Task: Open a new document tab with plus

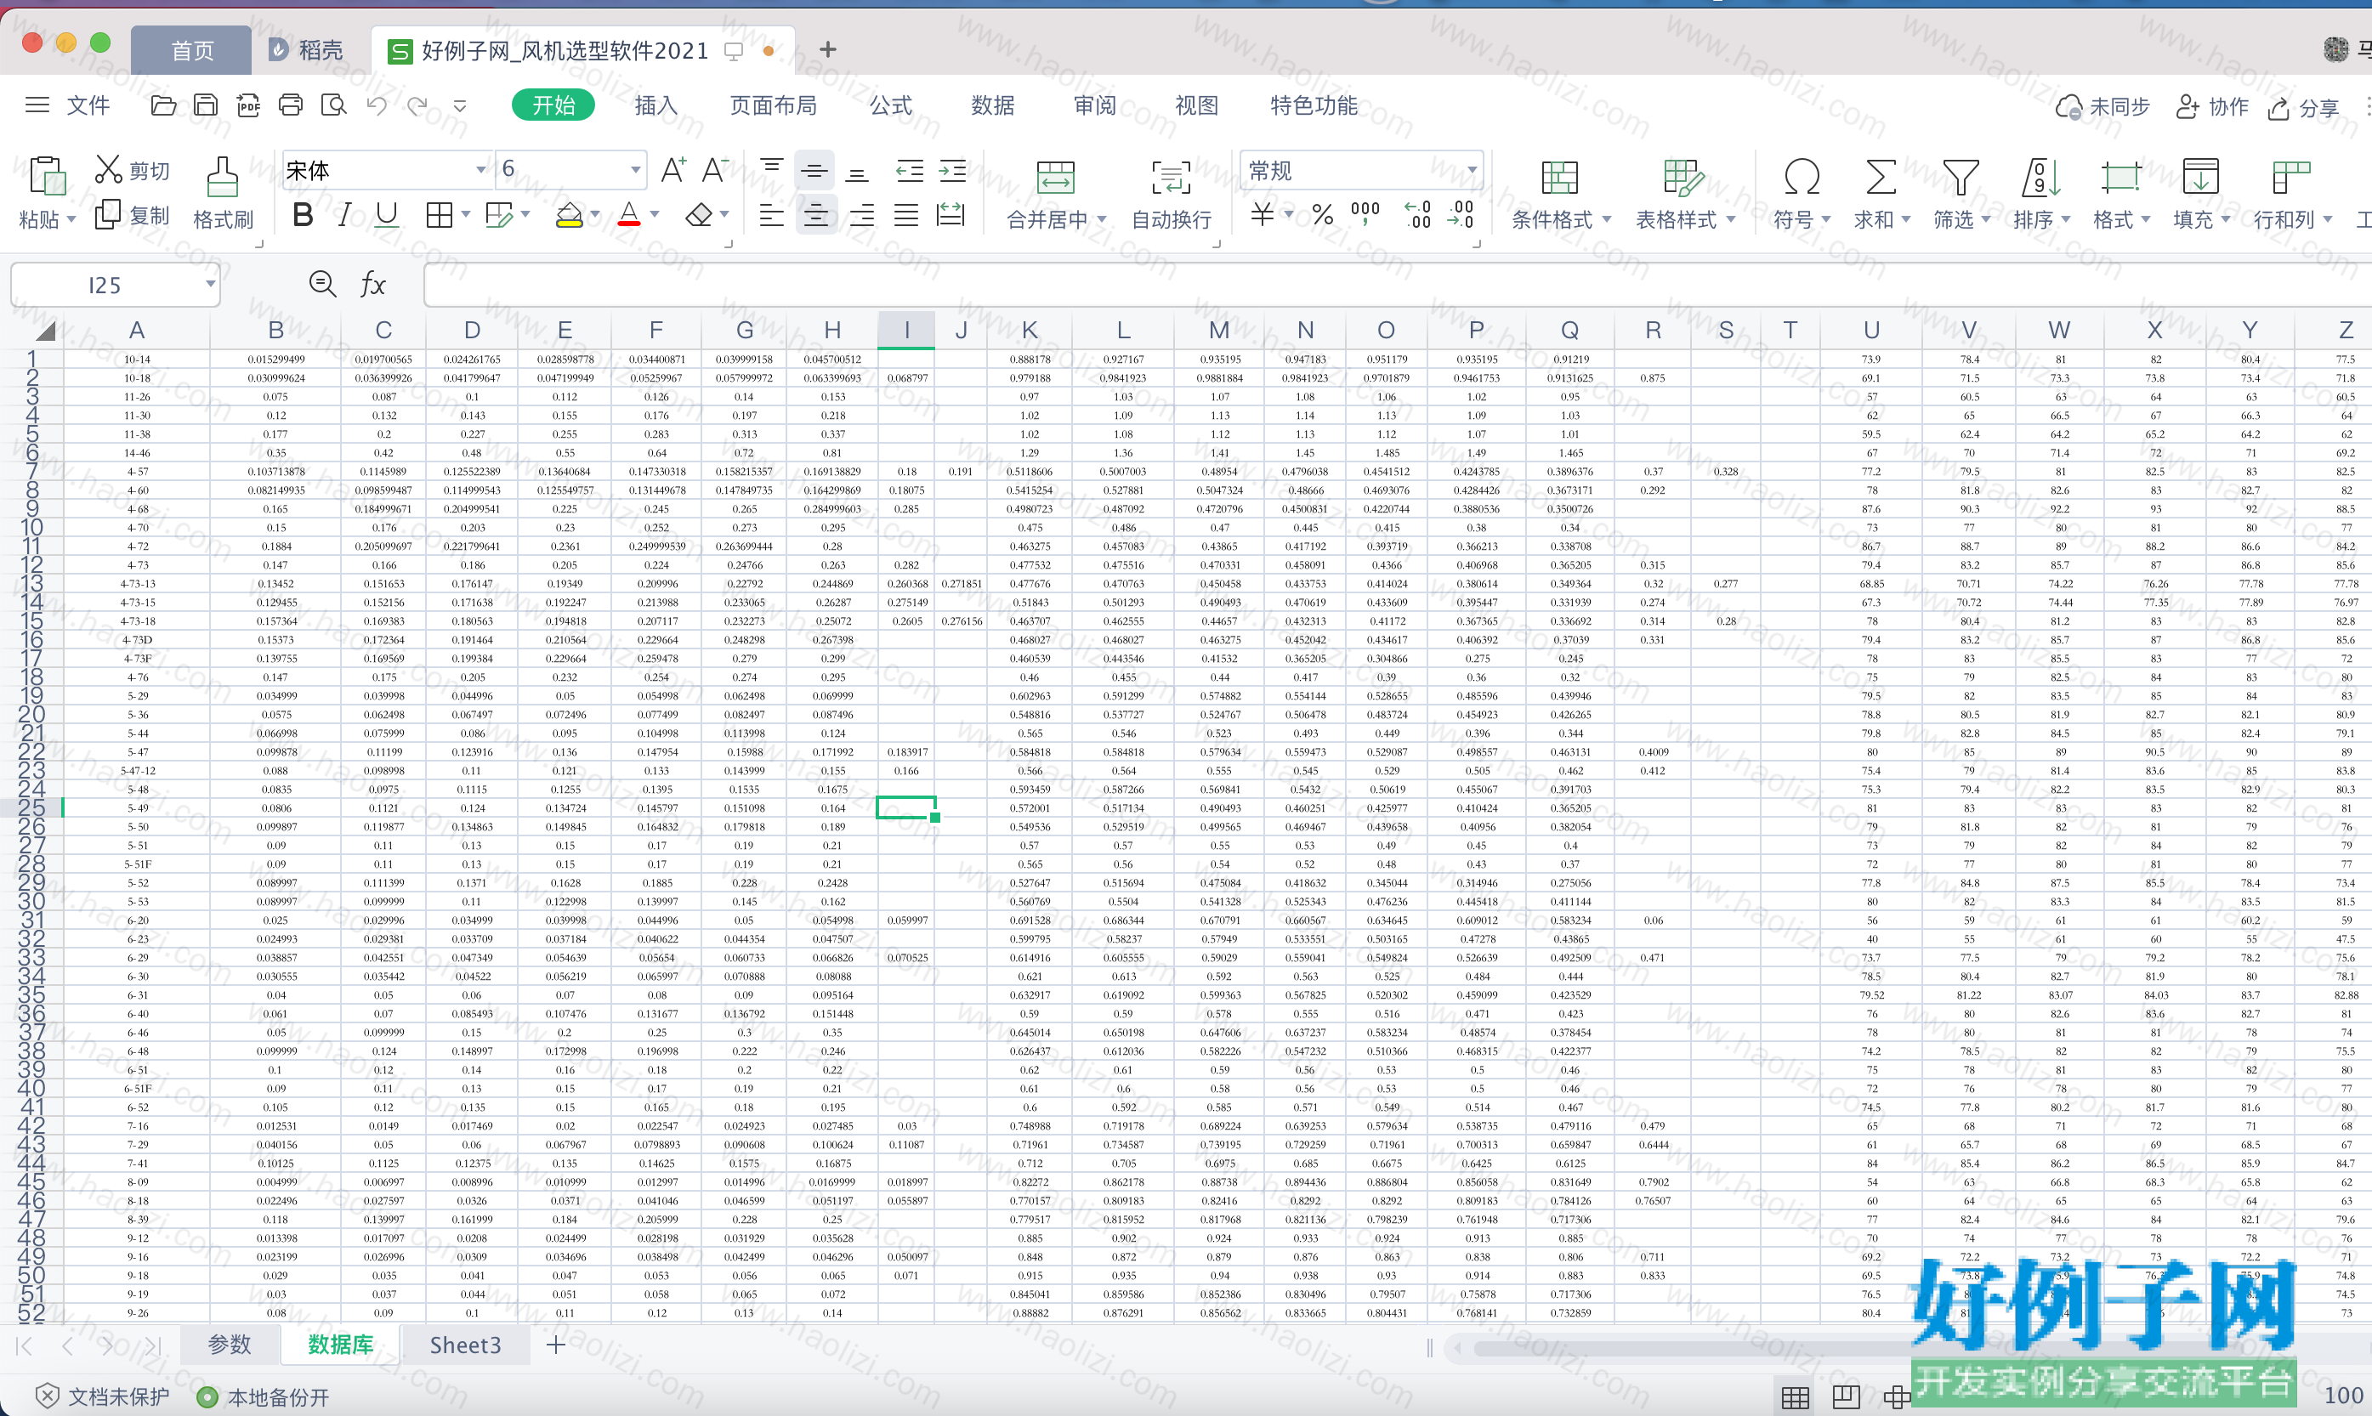Action: click(827, 49)
